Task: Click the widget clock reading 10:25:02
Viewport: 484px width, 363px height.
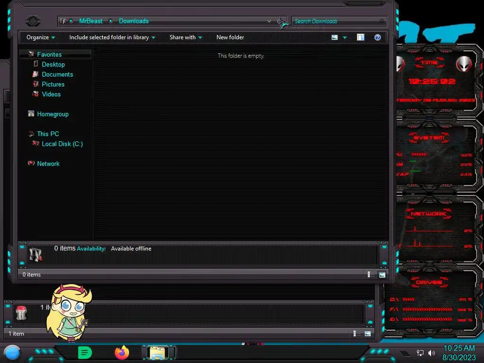Action: (x=432, y=81)
